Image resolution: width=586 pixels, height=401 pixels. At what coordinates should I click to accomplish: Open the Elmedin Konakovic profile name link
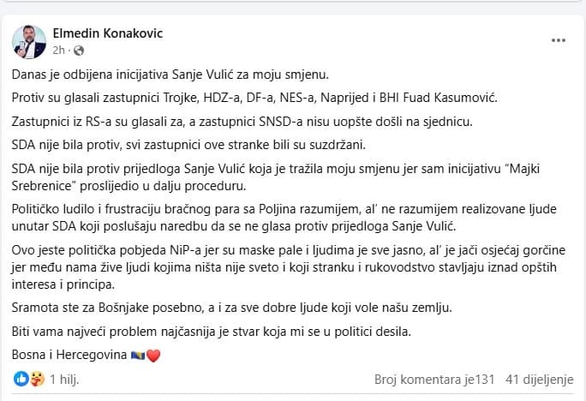coord(108,33)
